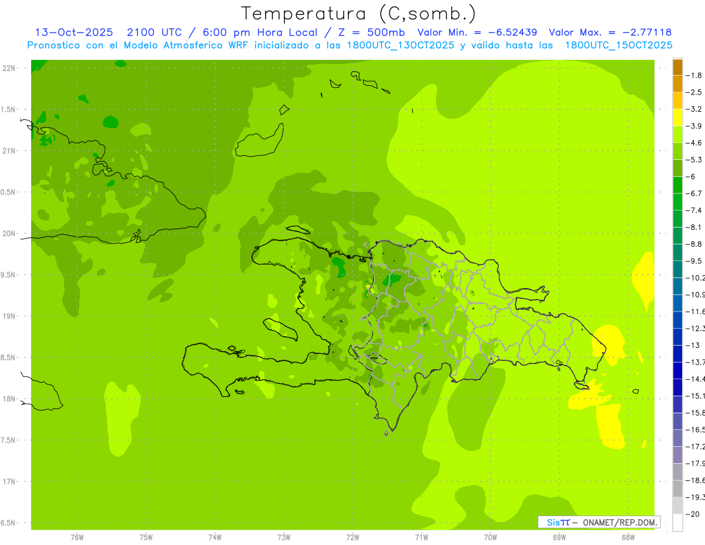705x545 pixels.
Task: Click the "68W" longitude axis label
Action: (x=627, y=537)
